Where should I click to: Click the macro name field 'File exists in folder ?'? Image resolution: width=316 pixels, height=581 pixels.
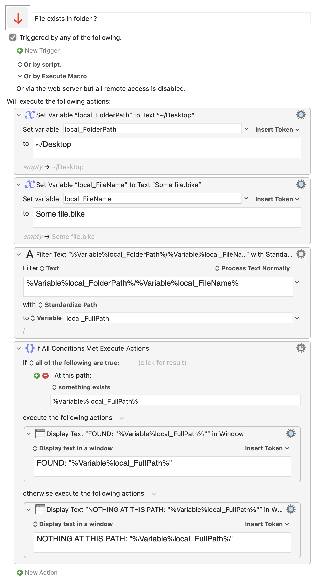[x=172, y=18]
